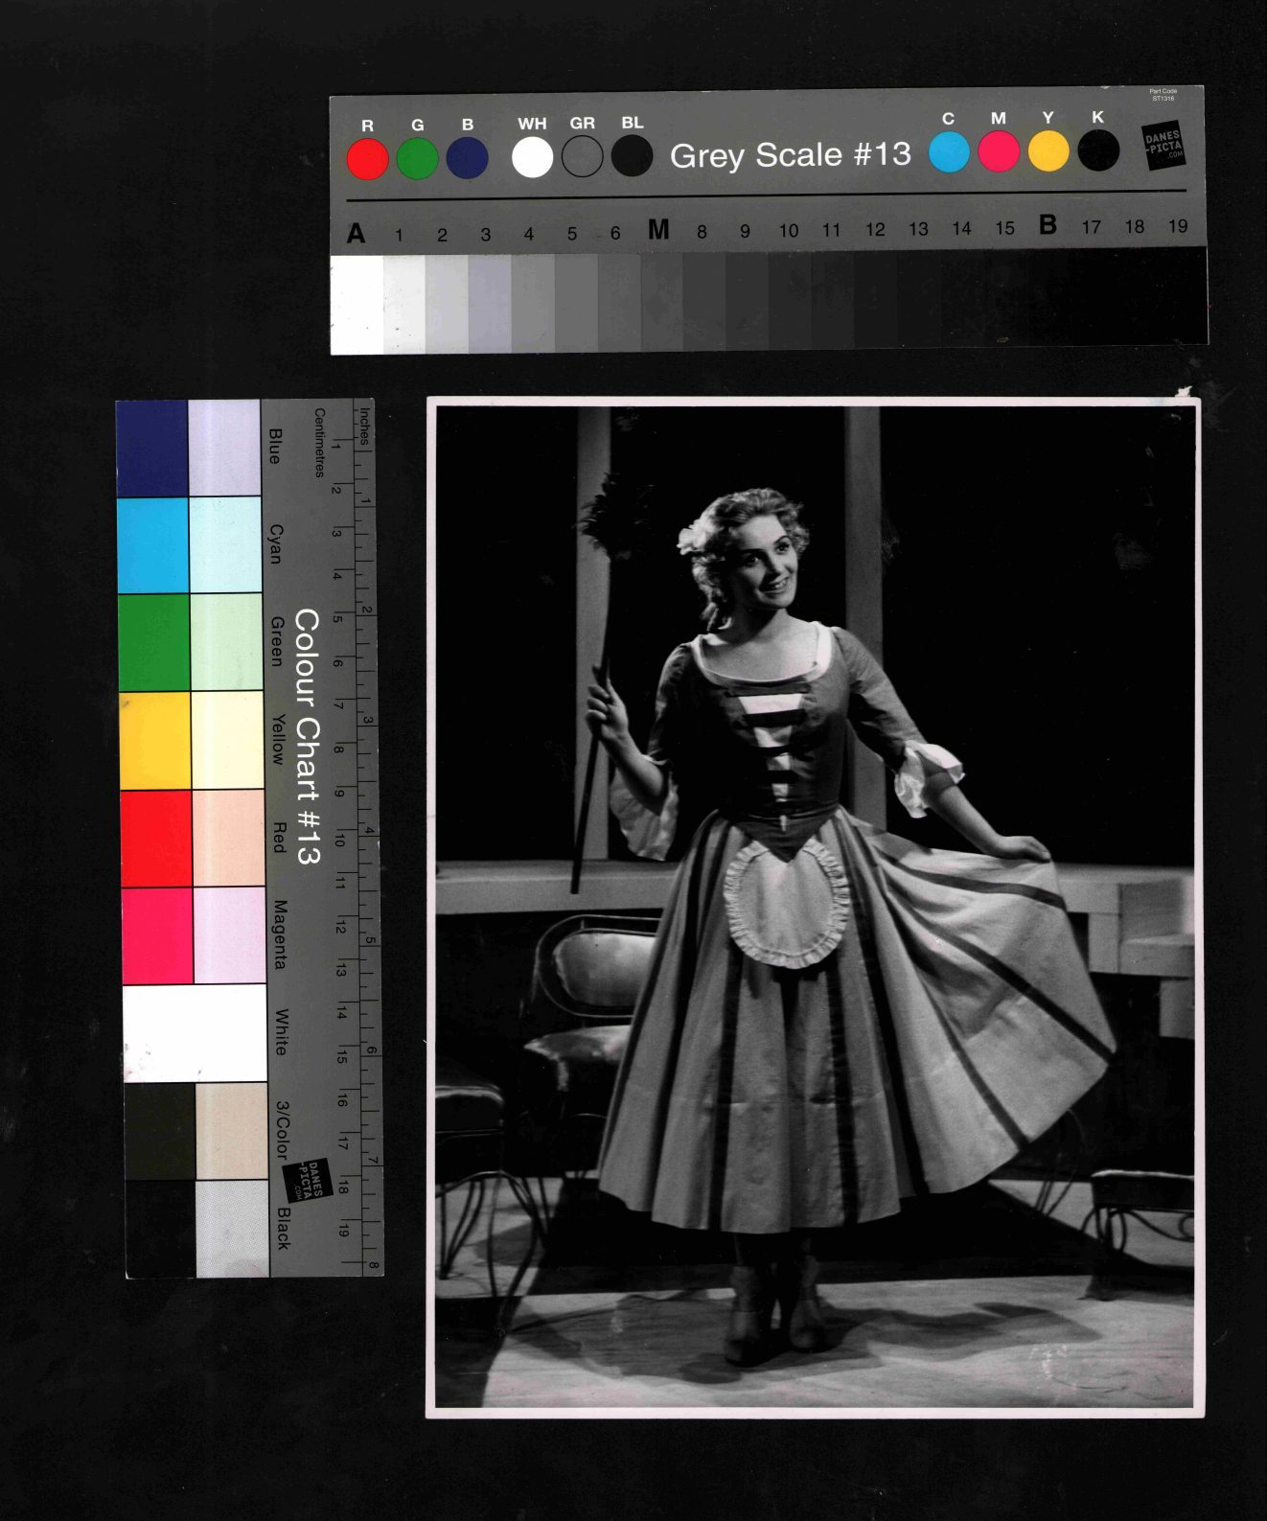This screenshot has height=1521, width=1267.
Task: Select the black-and-white stage photograph
Action: (x=815, y=906)
